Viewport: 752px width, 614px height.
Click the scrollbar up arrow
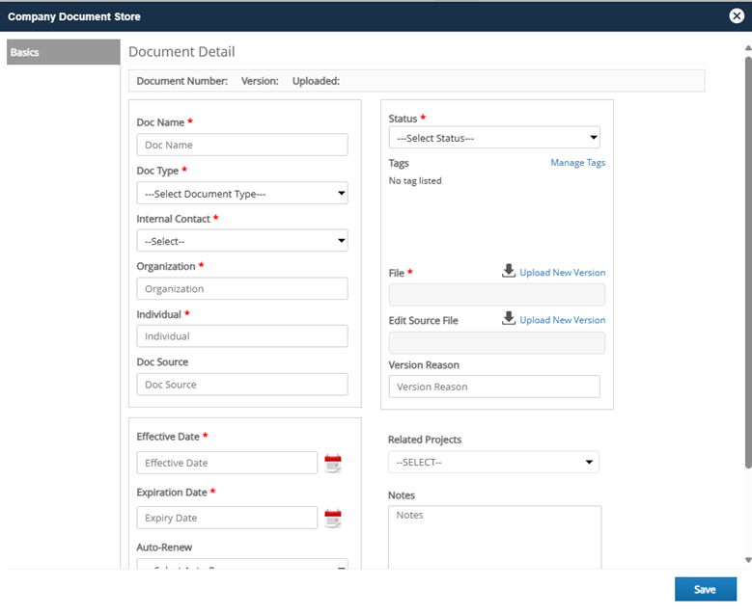click(748, 48)
